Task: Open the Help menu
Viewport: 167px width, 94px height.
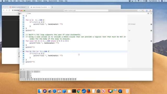Action: click(x=66, y=1)
